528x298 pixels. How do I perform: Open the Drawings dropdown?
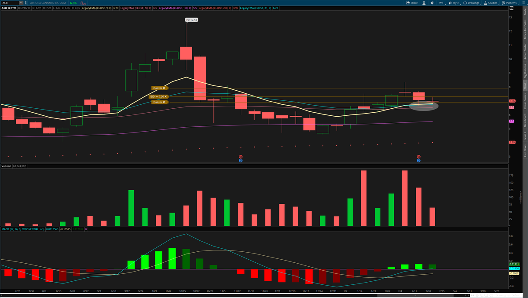click(472, 3)
